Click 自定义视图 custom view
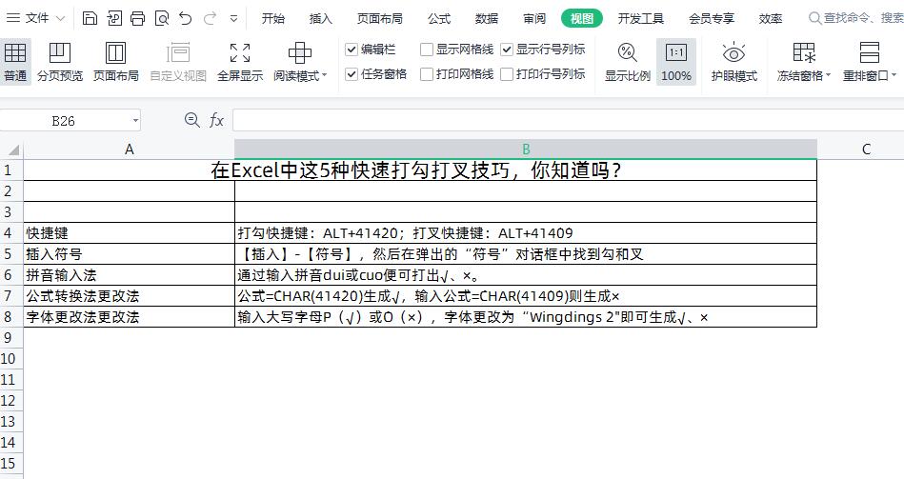Image resolution: width=904 pixels, height=479 pixels. [178, 62]
